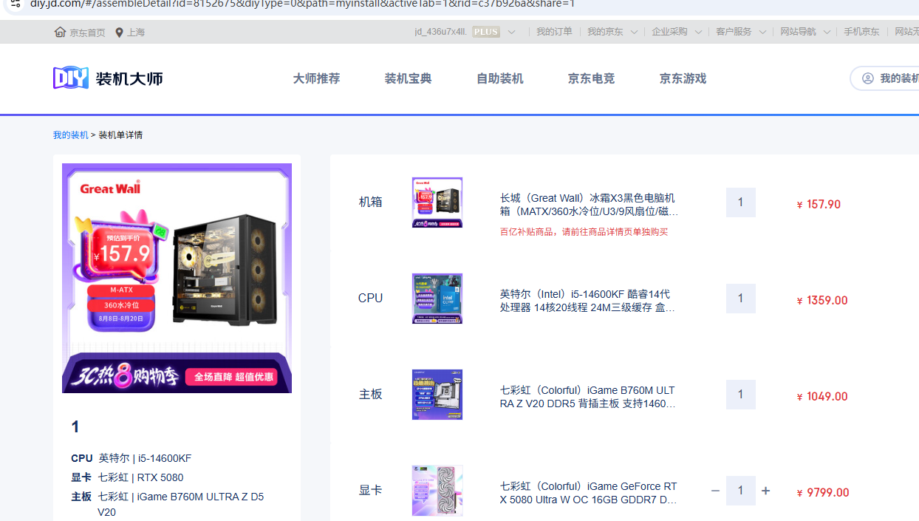
Task: Click the 机箱 category label
Action: coord(371,202)
